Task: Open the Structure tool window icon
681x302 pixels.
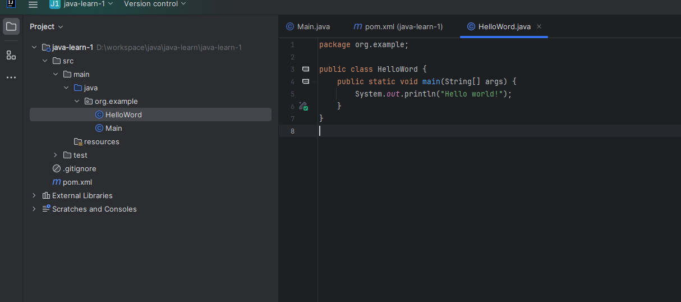Action: [x=11, y=55]
